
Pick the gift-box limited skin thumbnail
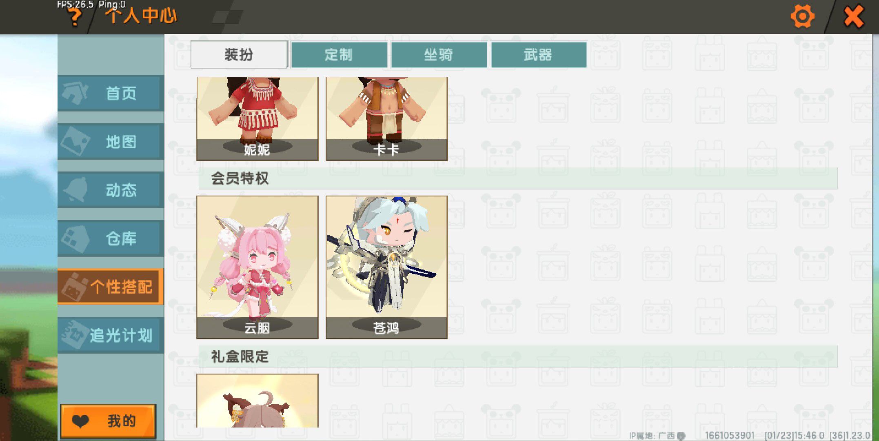tap(257, 401)
